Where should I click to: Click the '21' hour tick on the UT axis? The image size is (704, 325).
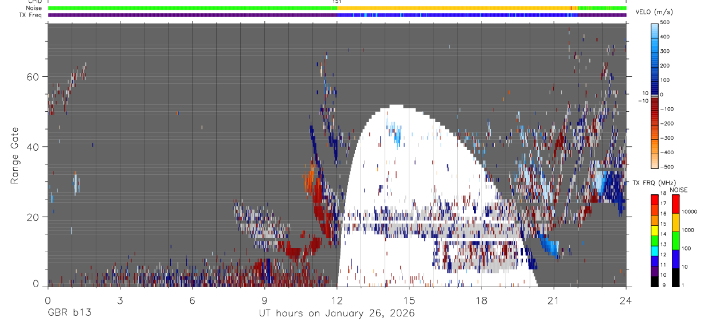[x=554, y=300]
